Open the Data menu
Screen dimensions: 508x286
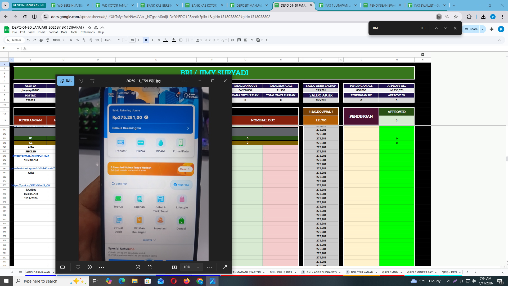point(64,32)
